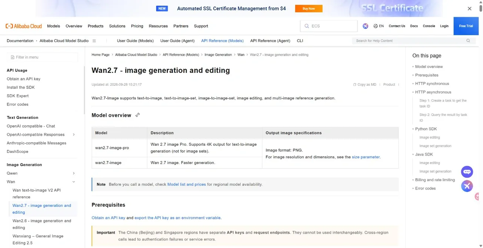Click the Home Page breadcrumb
The image size is (483, 248).
[100, 55]
